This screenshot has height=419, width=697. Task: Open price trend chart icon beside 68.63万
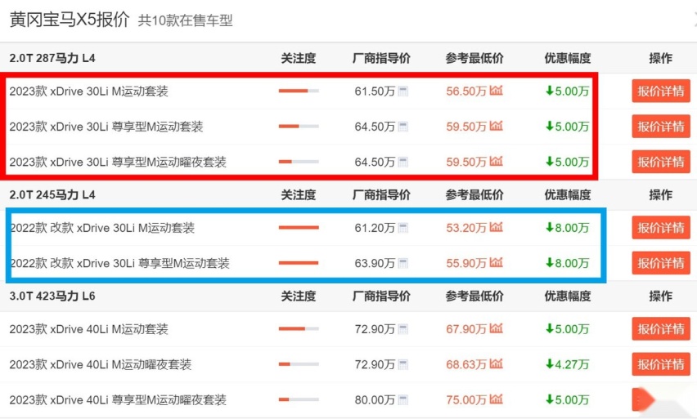[x=496, y=364]
